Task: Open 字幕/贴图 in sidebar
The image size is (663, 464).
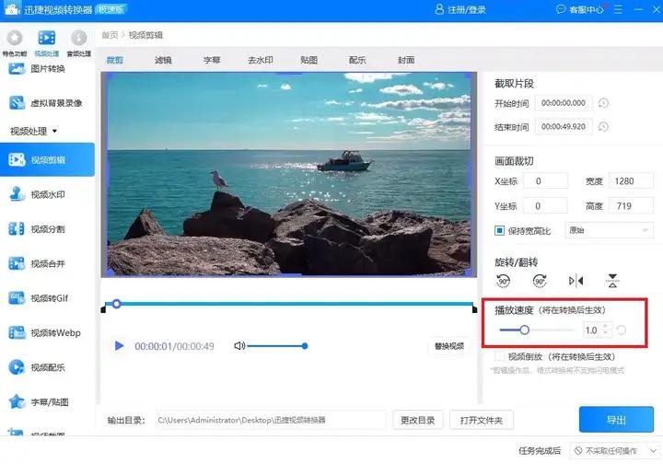Action: pos(47,402)
